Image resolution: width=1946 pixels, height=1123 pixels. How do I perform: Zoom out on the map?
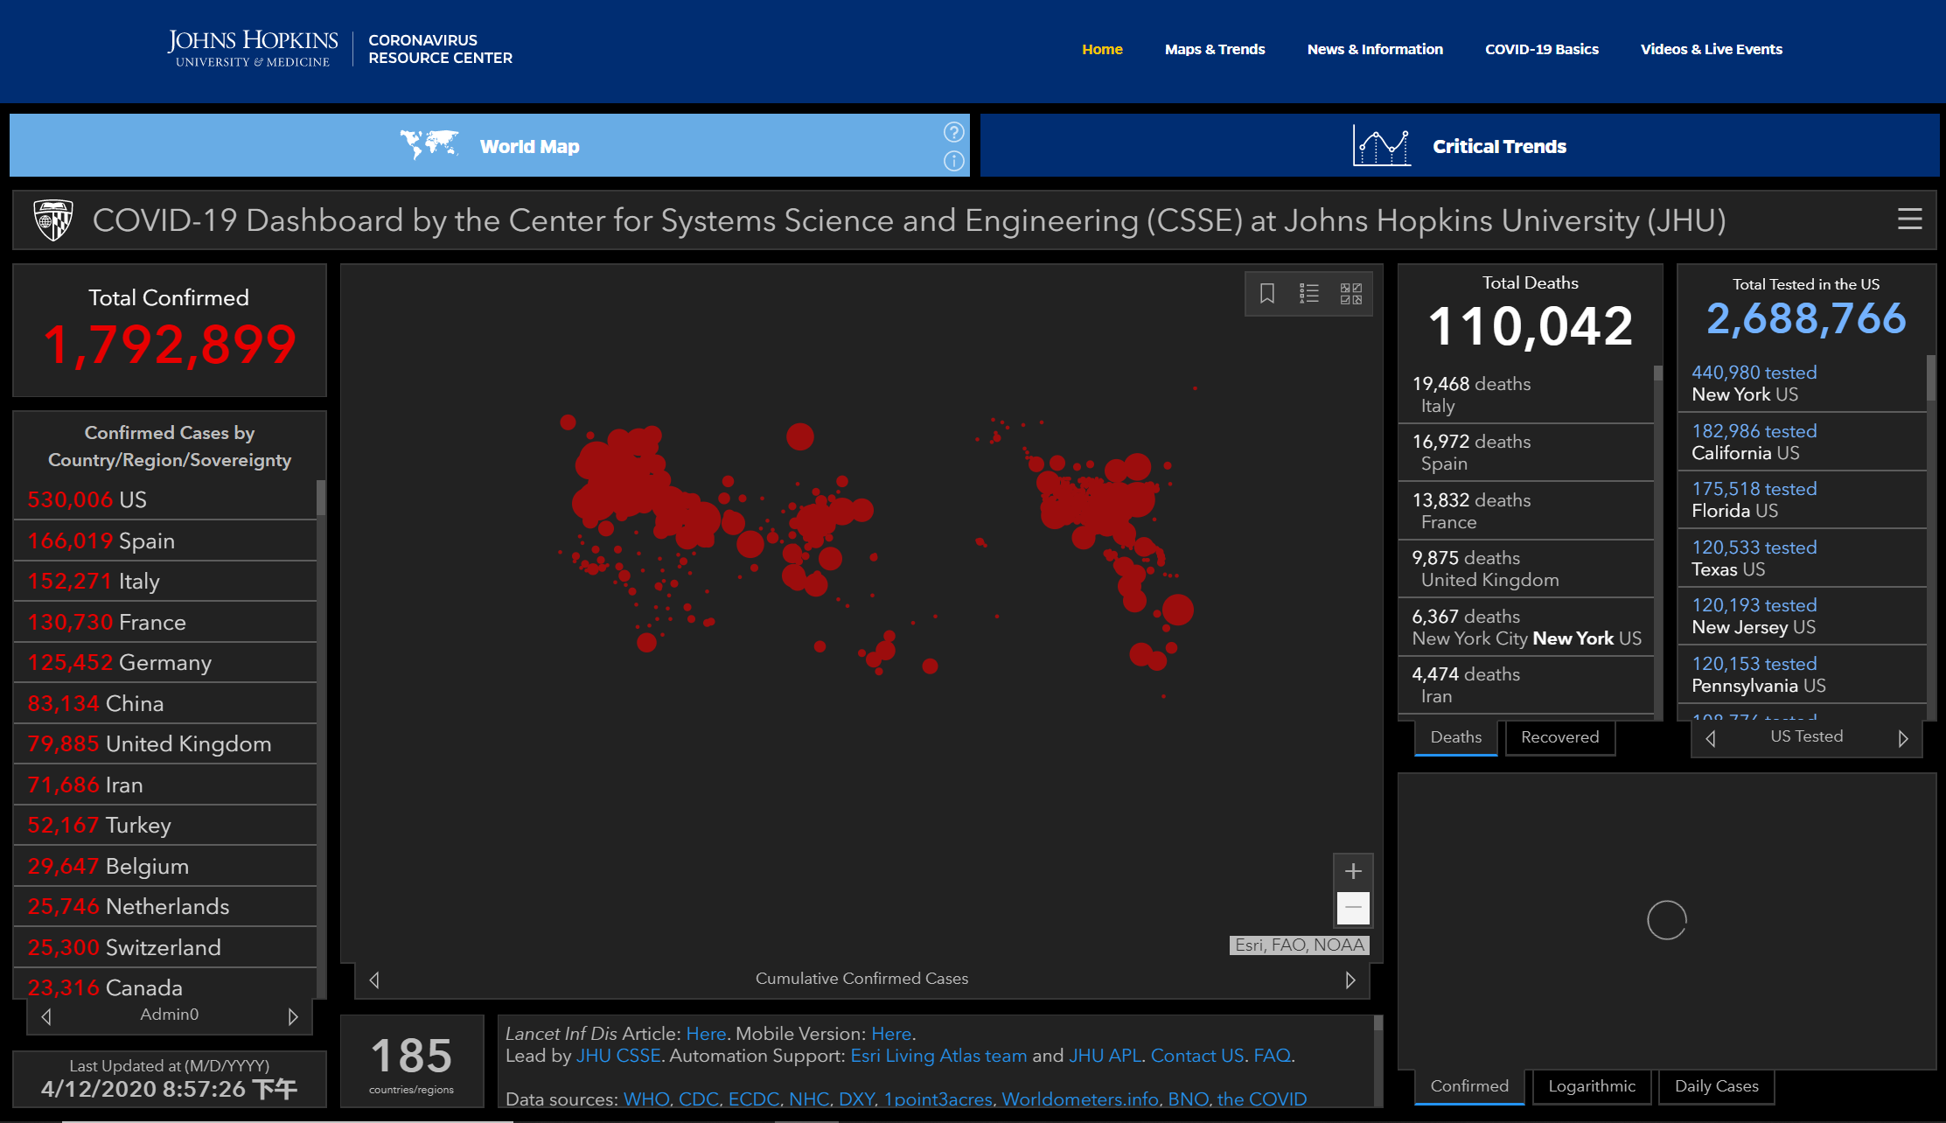(x=1352, y=908)
